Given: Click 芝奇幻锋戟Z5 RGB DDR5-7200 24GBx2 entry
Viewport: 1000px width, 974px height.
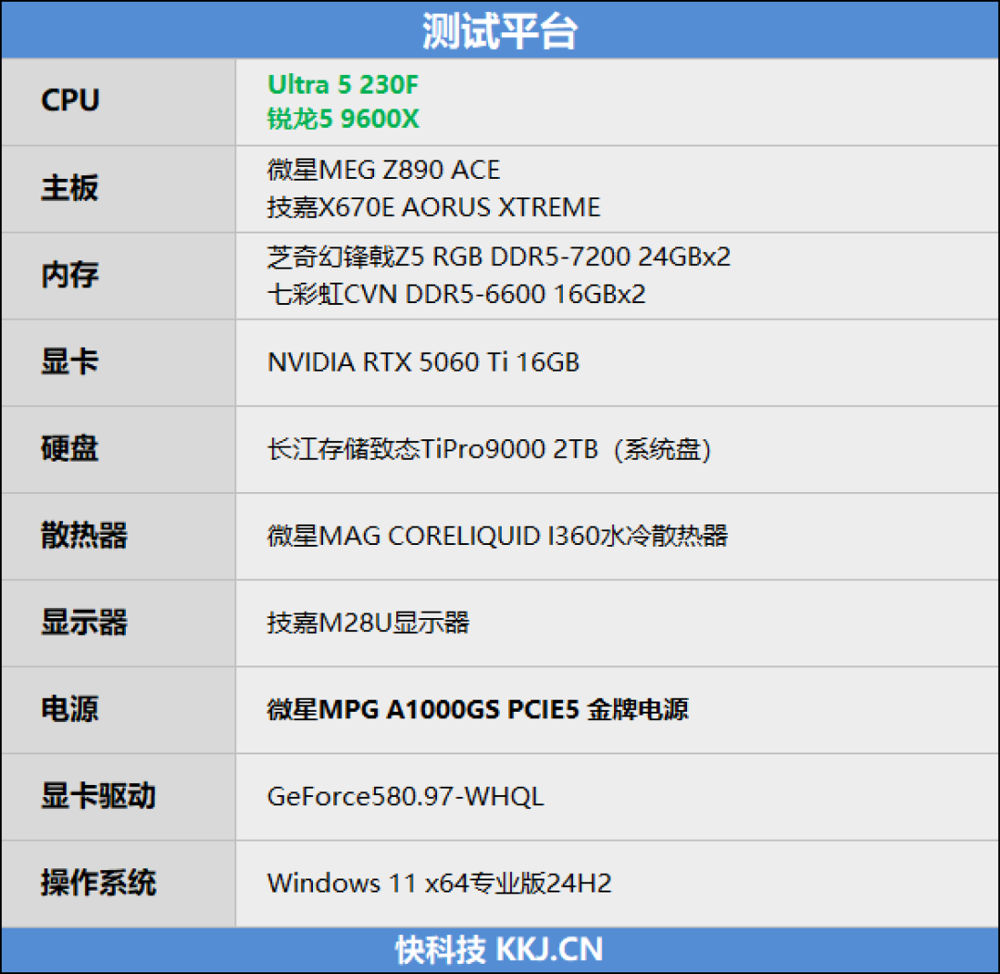Looking at the screenshot, I should (499, 257).
